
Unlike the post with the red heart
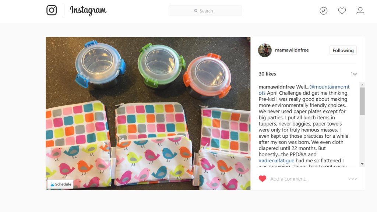click(x=262, y=179)
